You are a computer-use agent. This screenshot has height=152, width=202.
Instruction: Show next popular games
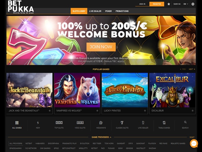pos(192,69)
